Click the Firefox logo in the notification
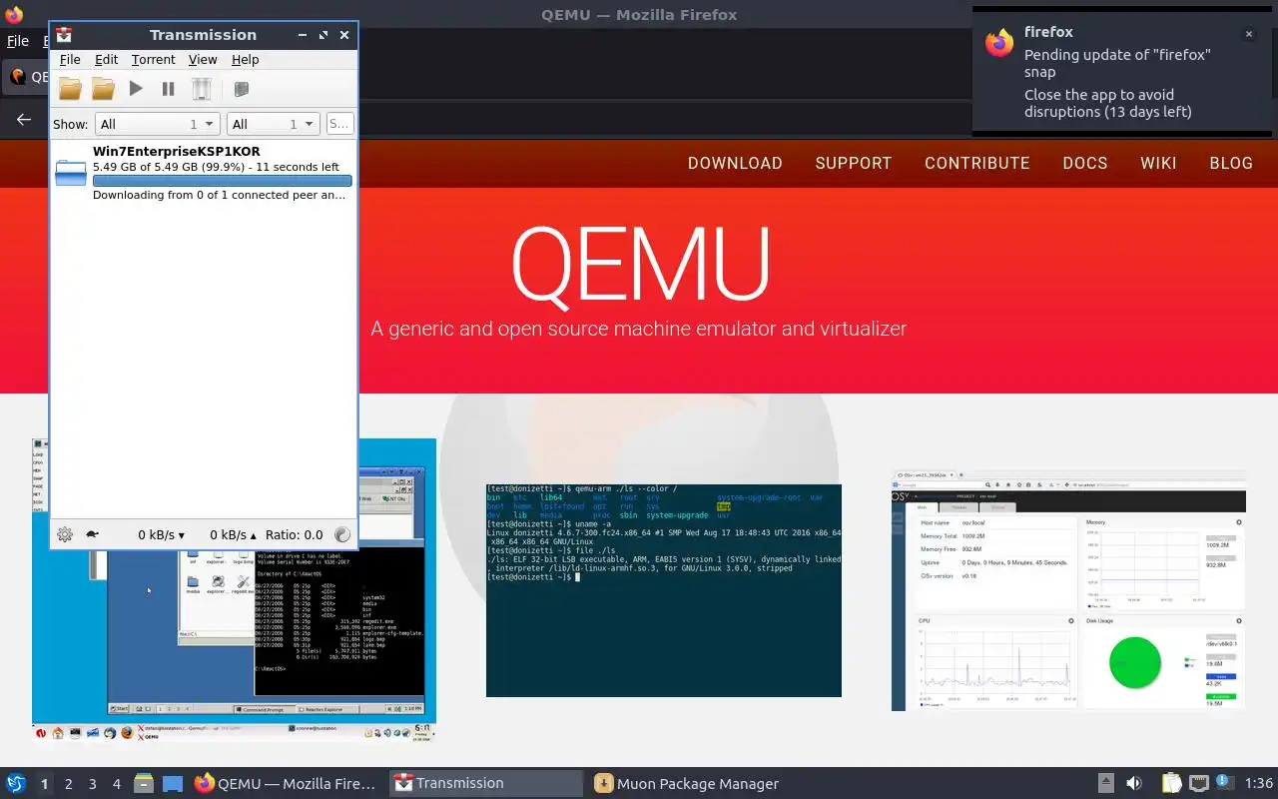Image resolution: width=1278 pixels, height=799 pixels. click(999, 42)
